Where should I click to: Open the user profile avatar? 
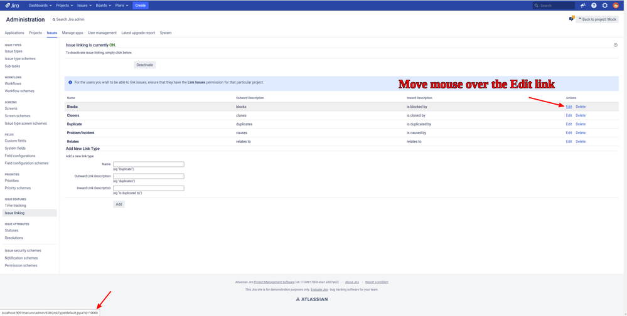[x=616, y=6]
